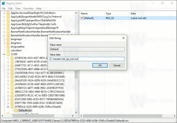Click the calculator folder icon
The image size is (177, 123).
click(8, 51)
